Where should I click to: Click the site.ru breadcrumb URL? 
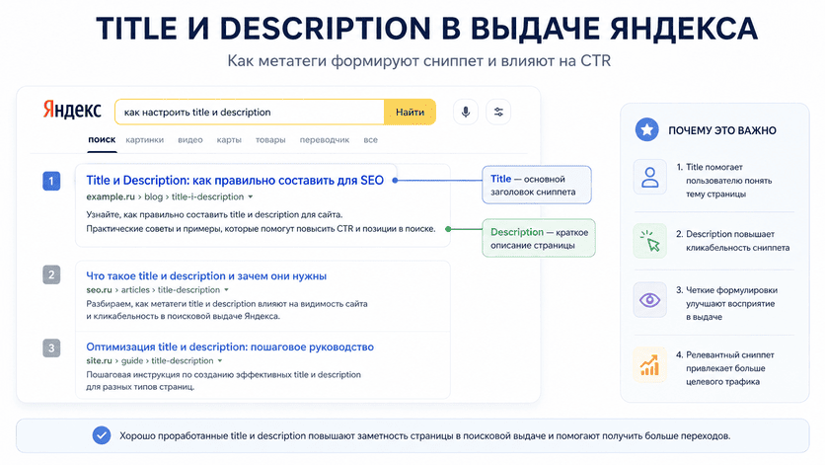click(150, 360)
